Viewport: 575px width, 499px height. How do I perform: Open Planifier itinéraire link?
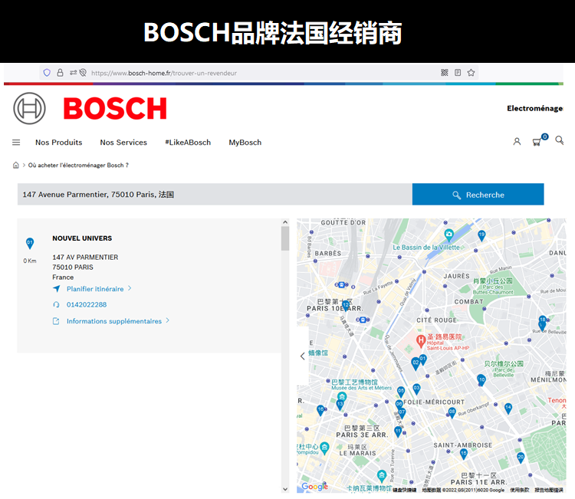click(x=95, y=289)
